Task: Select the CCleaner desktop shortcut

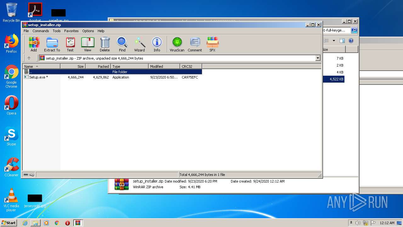Action: [11, 167]
